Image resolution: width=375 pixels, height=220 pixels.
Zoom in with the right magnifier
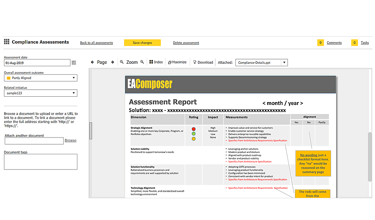[142, 62]
